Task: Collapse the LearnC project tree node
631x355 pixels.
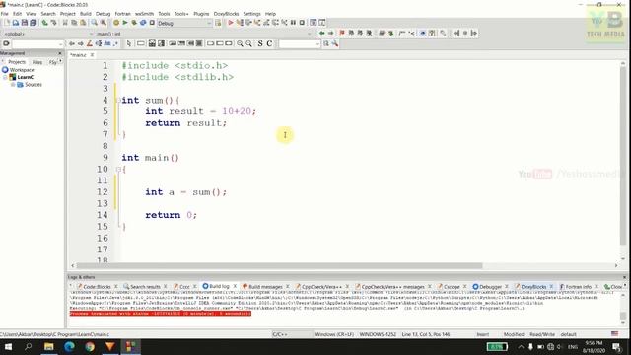Action: tap(5, 77)
